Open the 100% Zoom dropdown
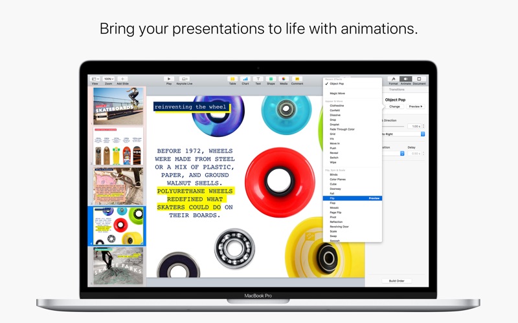The image size is (518, 323). pos(109,79)
